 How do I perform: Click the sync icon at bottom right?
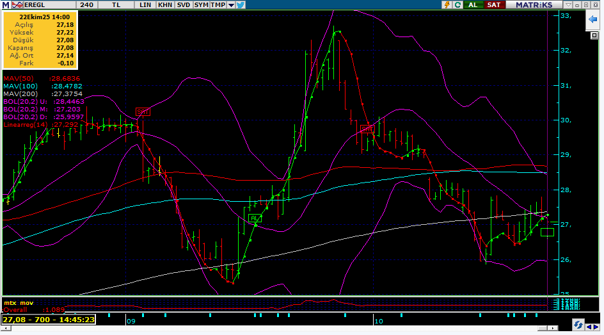(x=577, y=325)
